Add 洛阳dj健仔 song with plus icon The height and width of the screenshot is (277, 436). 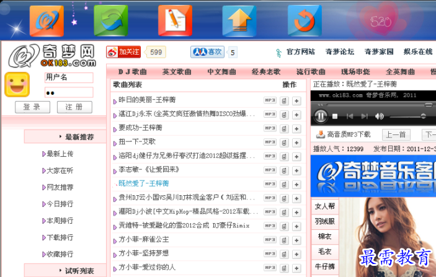(x=296, y=157)
